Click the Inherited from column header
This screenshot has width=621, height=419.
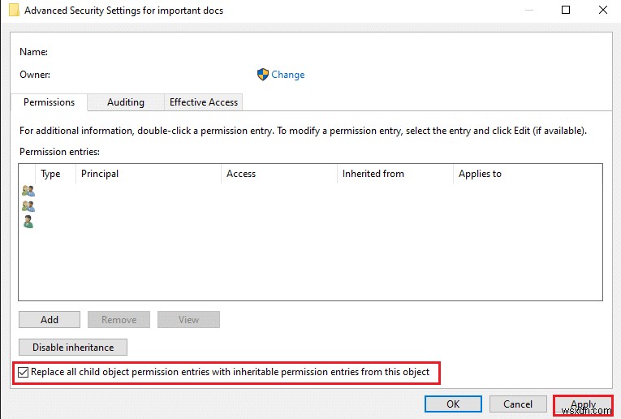[x=373, y=174]
